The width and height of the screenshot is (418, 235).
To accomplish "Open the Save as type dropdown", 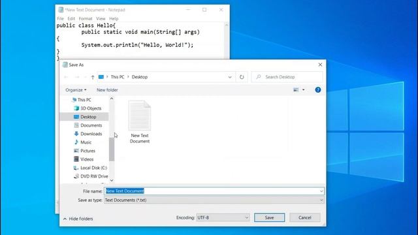I will coord(214,200).
